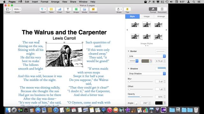Switch to the Arrange inspector tab
Screen dimensions: 204x114
161,16
